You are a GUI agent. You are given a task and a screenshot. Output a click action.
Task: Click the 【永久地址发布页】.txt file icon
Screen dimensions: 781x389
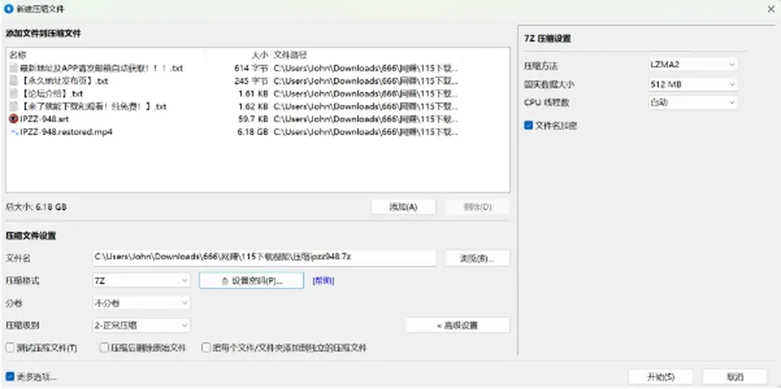(14, 80)
